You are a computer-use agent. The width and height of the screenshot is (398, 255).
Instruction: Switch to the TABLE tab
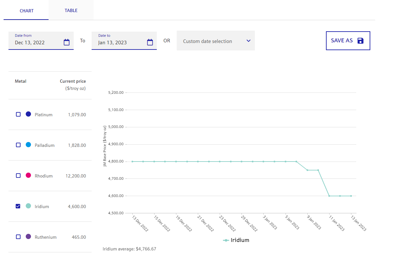point(71,10)
